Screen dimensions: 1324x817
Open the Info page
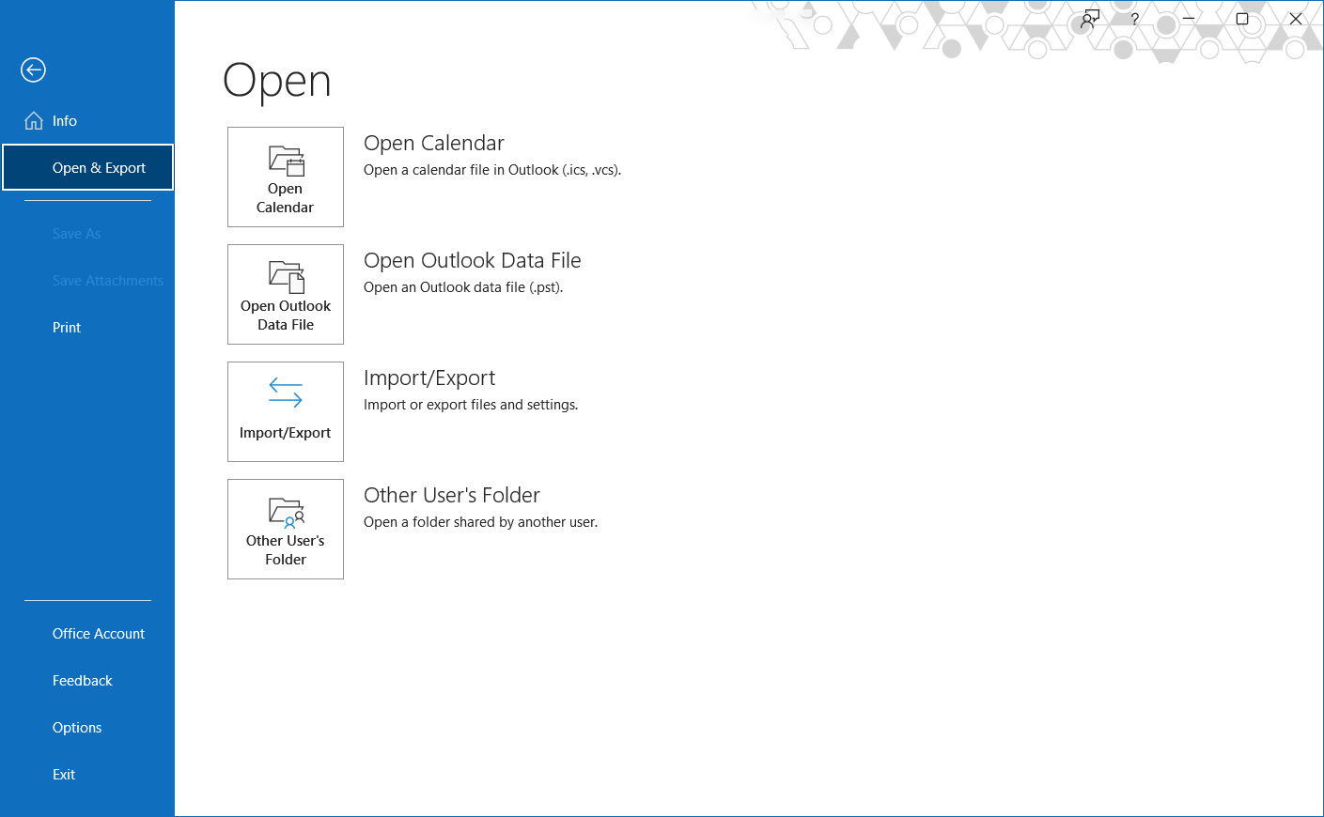click(x=87, y=120)
